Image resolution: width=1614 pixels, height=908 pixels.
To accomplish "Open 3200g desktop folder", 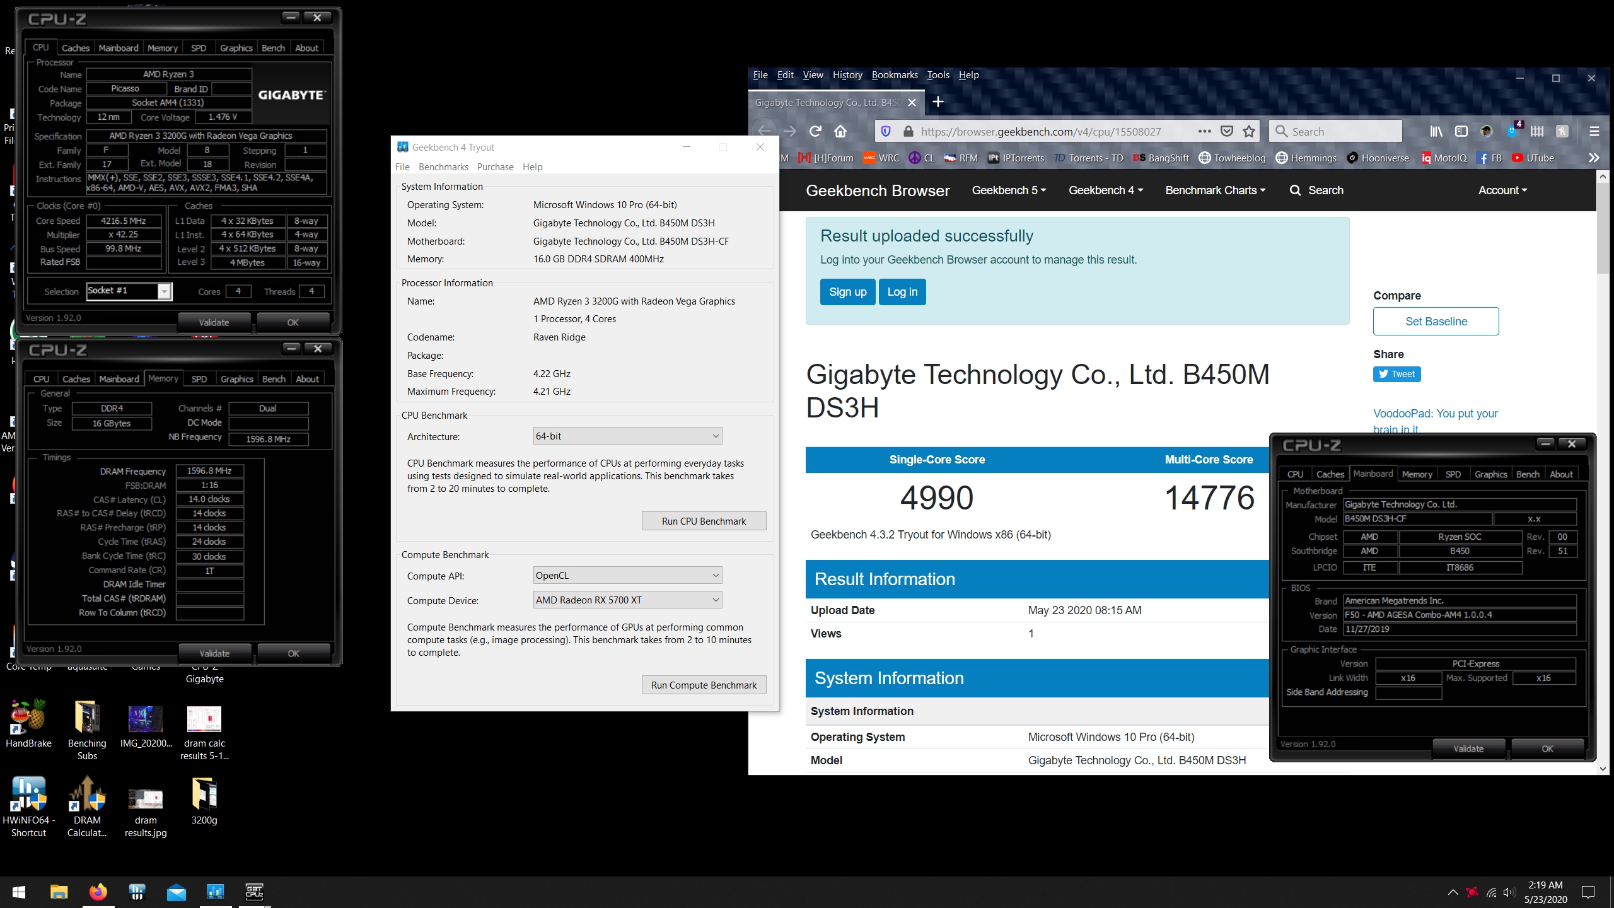I will pos(204,801).
